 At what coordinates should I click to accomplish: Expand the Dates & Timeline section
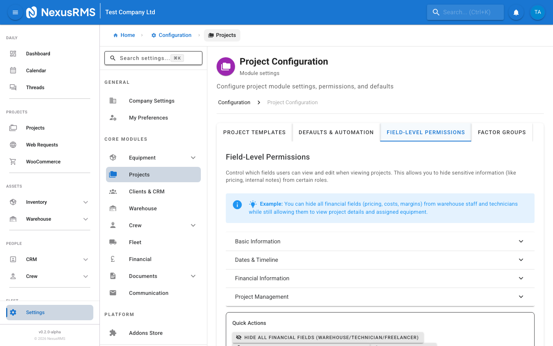pyautogui.click(x=380, y=260)
